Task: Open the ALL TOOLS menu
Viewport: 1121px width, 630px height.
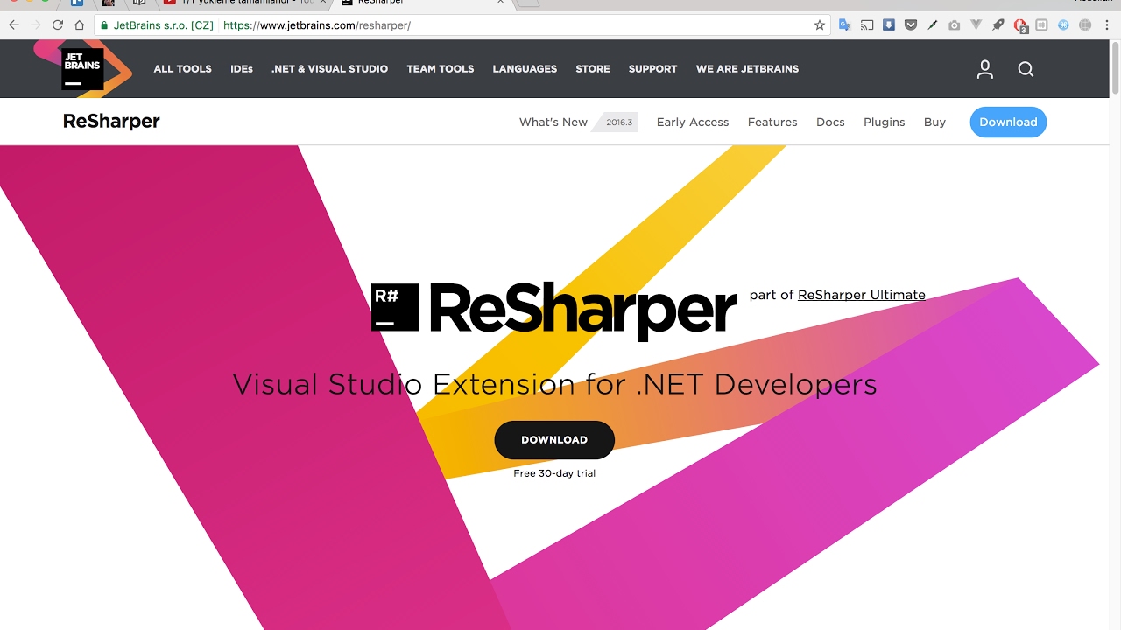Action: point(182,69)
